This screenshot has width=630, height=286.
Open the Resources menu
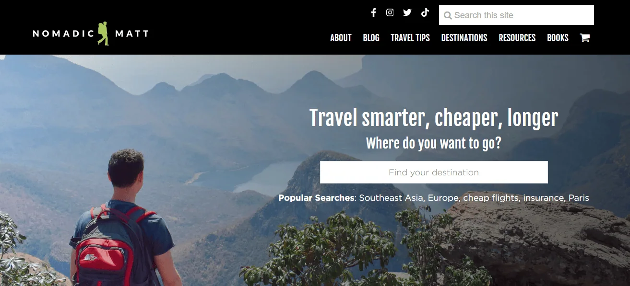click(517, 38)
